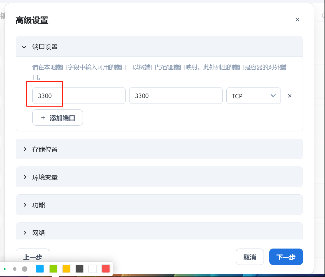Select the red color swatch
Image resolution: width=325 pixels, height=277 pixels.
[x=106, y=269]
